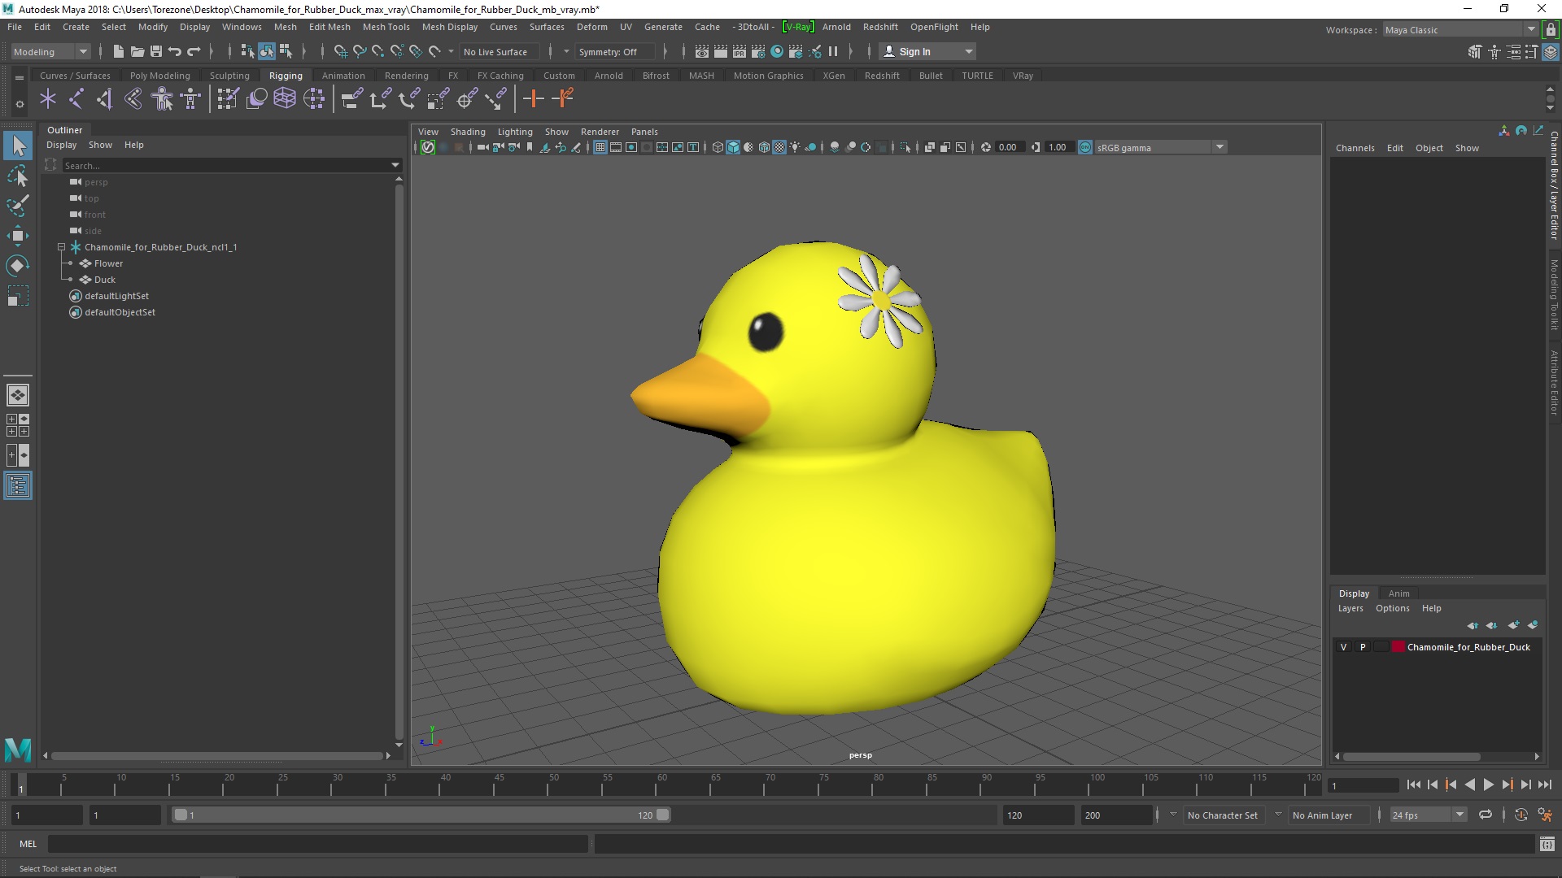Open the Deform menu

click(x=591, y=27)
